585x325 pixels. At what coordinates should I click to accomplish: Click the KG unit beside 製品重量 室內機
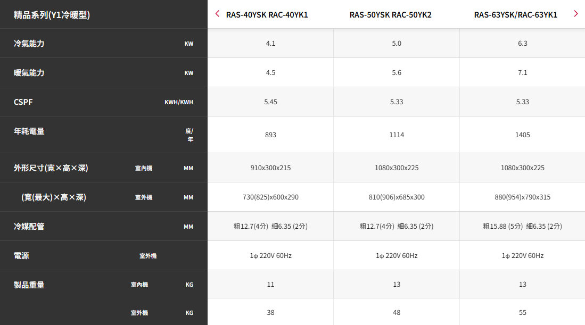tap(189, 285)
